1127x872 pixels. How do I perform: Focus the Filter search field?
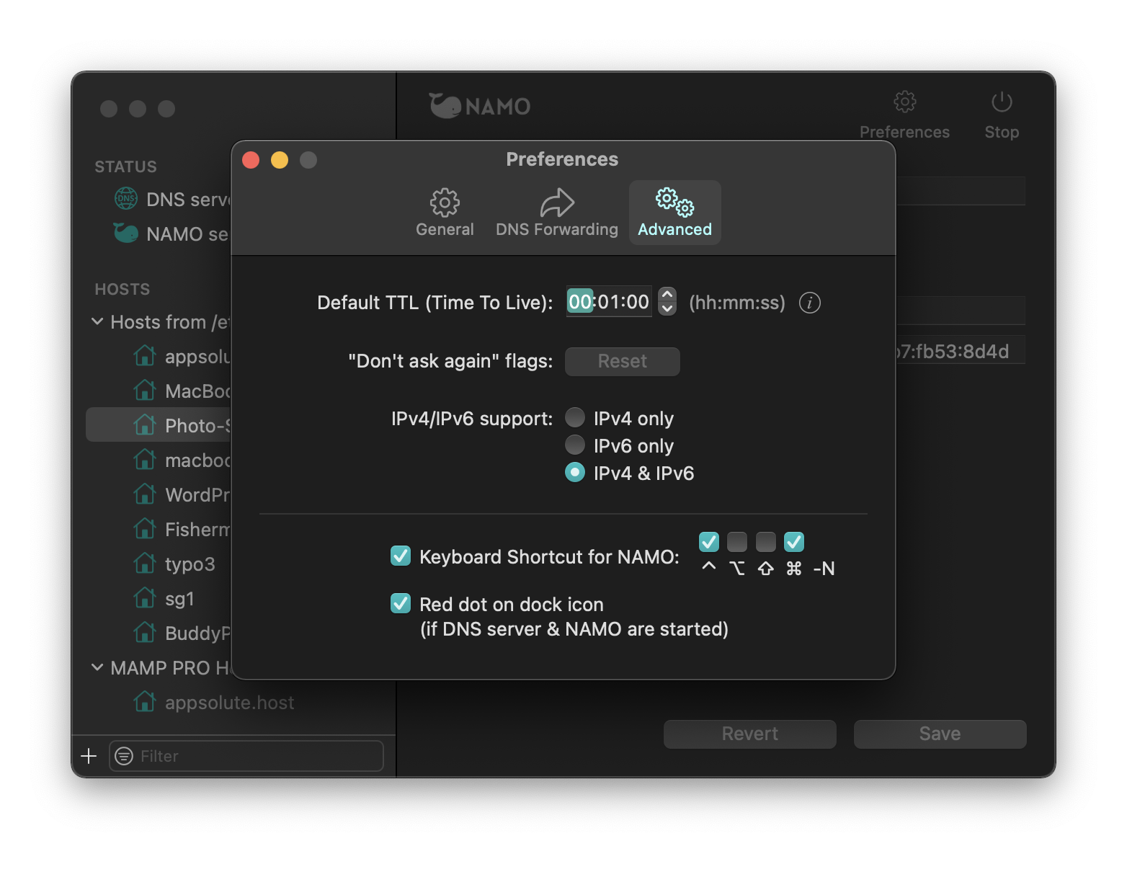coord(246,756)
